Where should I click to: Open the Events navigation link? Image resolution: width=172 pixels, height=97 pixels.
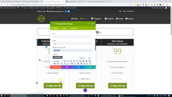coord(120,19)
